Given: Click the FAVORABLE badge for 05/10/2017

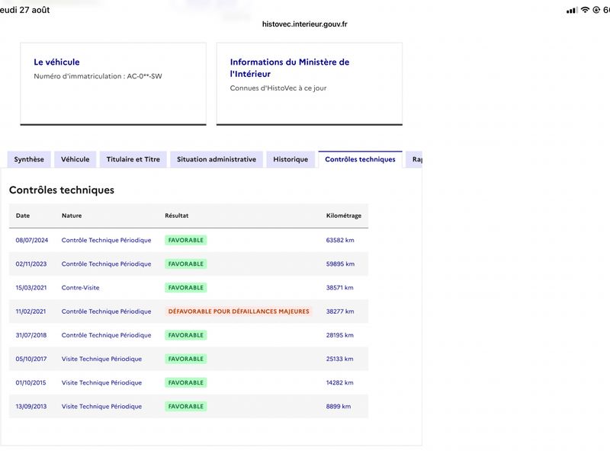Looking at the screenshot, I should click(185, 359).
